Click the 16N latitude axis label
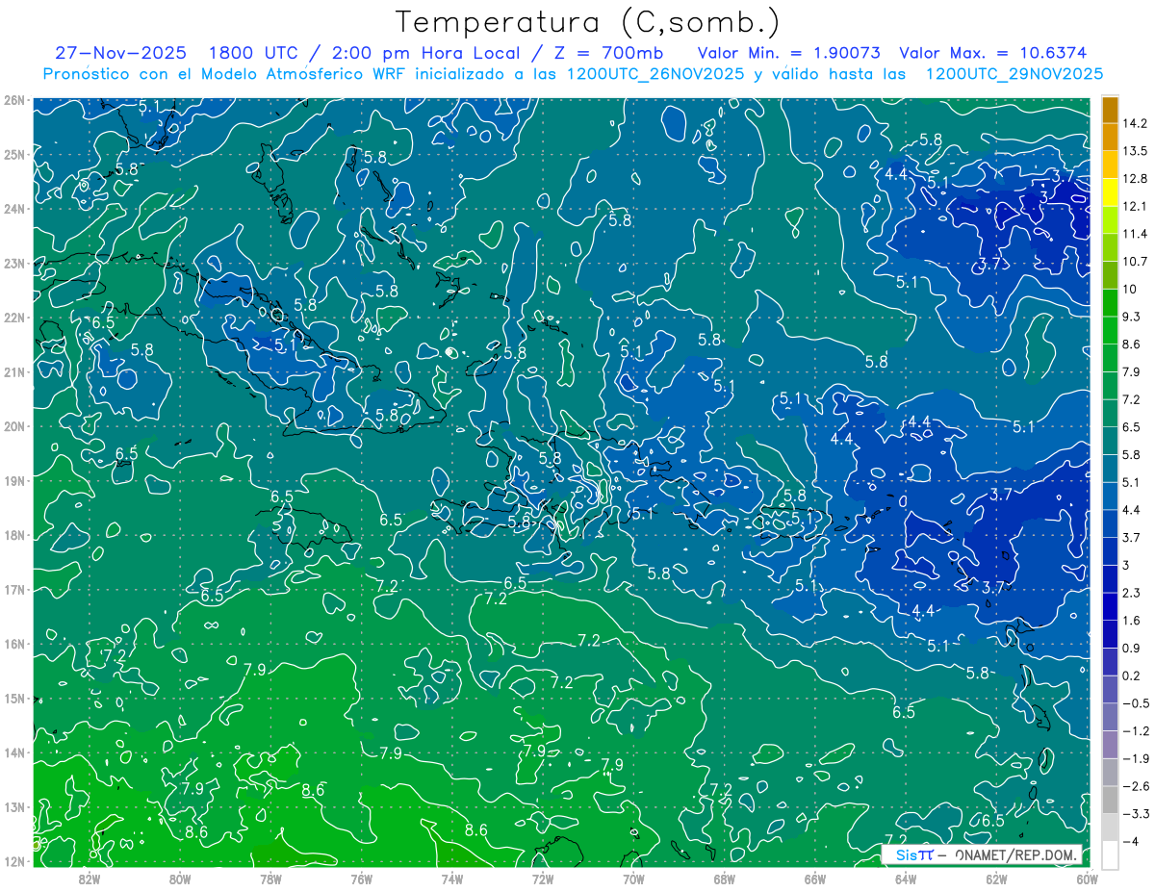1155x892 pixels. click(x=13, y=644)
